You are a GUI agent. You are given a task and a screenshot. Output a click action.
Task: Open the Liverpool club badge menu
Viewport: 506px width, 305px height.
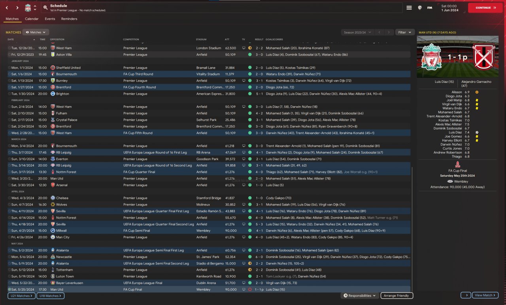pos(28,7)
